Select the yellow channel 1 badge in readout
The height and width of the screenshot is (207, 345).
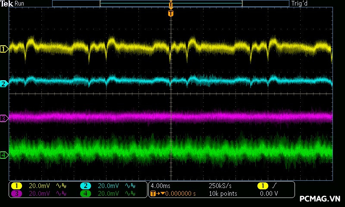point(16,185)
